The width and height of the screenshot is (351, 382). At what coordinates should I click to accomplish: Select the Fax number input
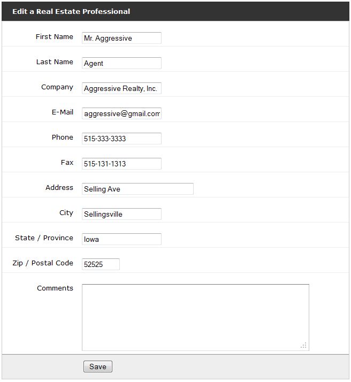coord(121,164)
